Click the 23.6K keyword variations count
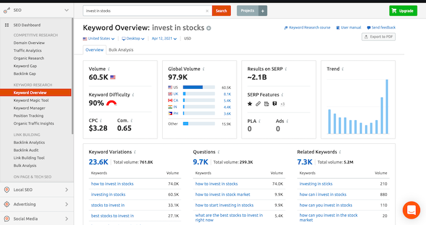Image resolution: width=426 pixels, height=225 pixels. 98,162
